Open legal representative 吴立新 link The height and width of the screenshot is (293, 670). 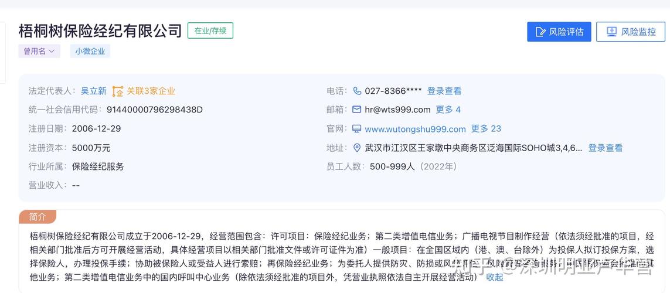(94, 91)
